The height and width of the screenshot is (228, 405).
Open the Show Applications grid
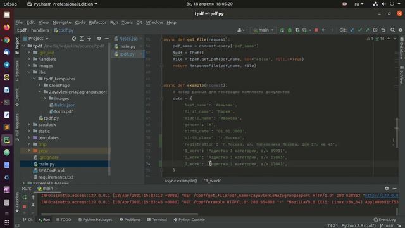pyautogui.click(x=7, y=222)
